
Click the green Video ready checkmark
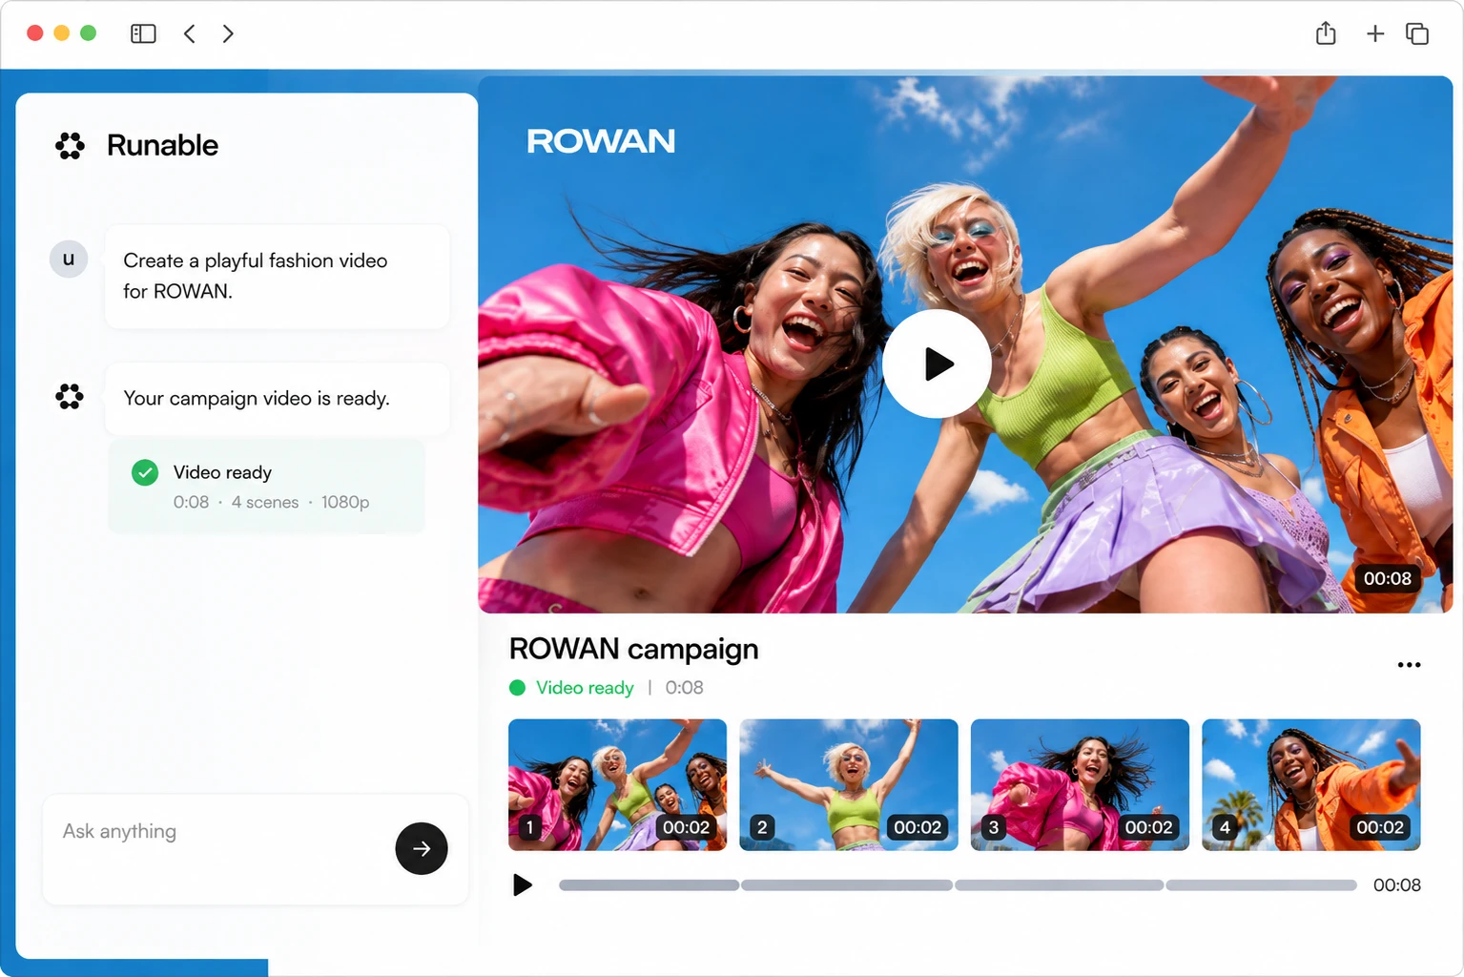145,472
